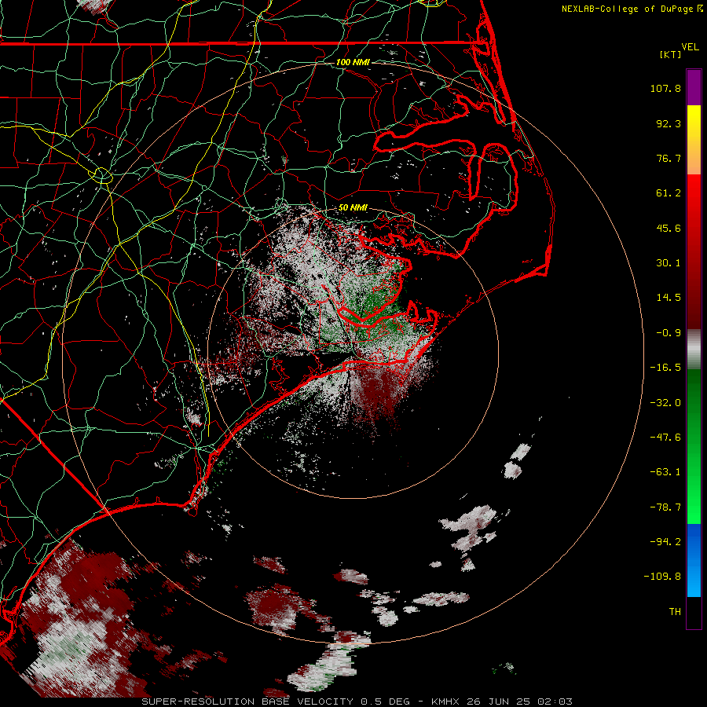Click the -78.7 legend value
Screen dimensions: 707x707
point(665,507)
